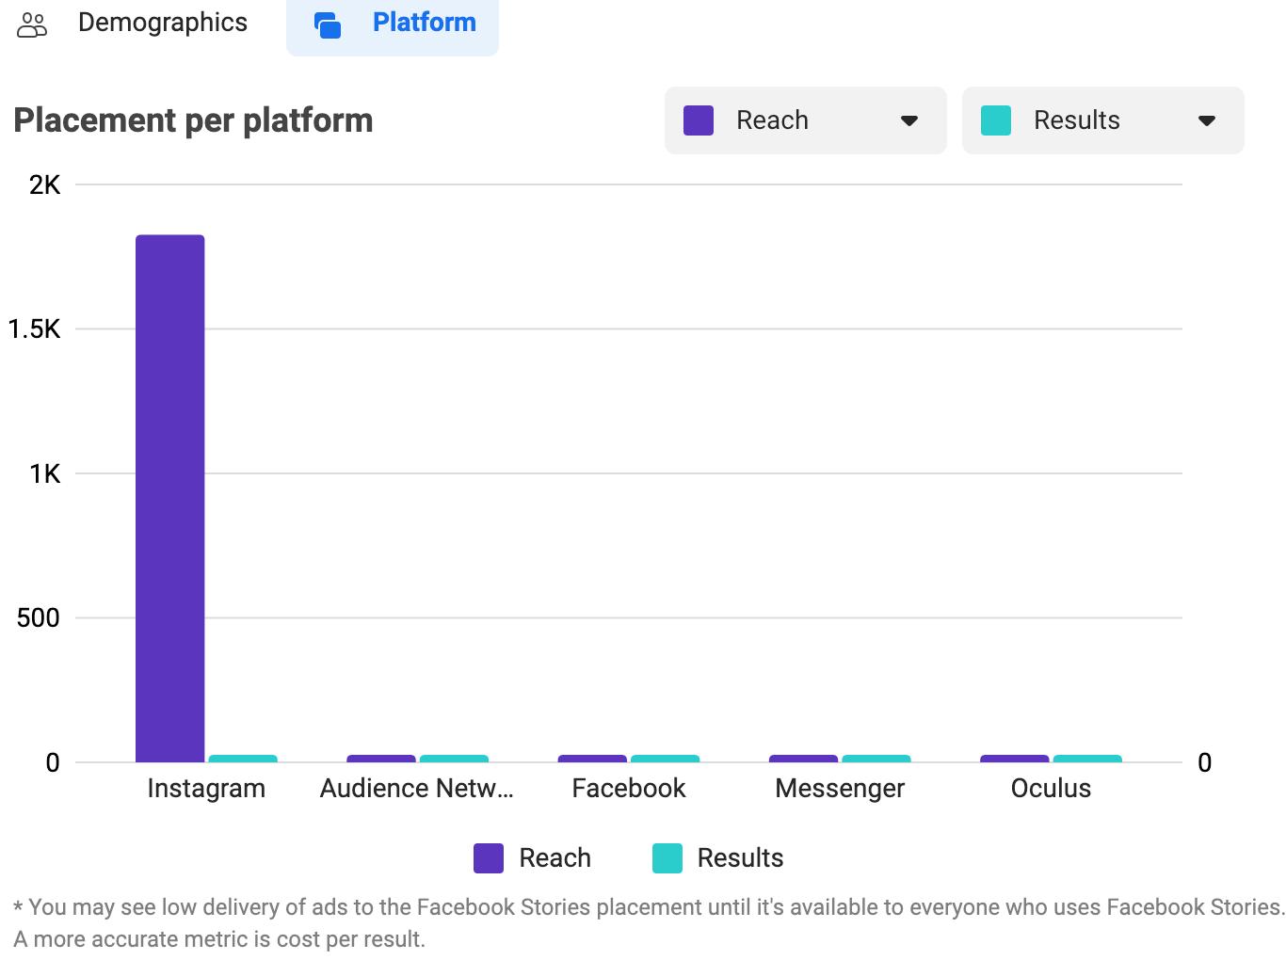Click the purple swatch in Reach dropdown
This screenshot has width=1286, height=960.
(x=699, y=120)
